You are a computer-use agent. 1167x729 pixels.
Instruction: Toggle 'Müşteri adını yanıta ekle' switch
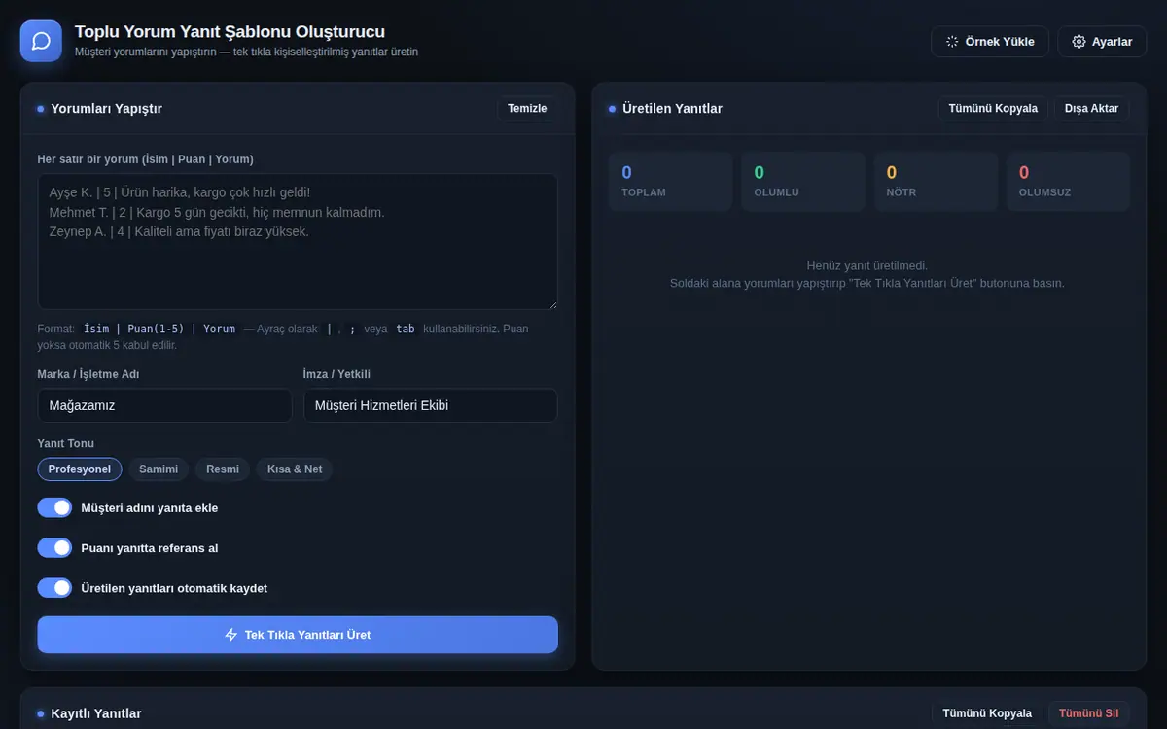(55, 507)
